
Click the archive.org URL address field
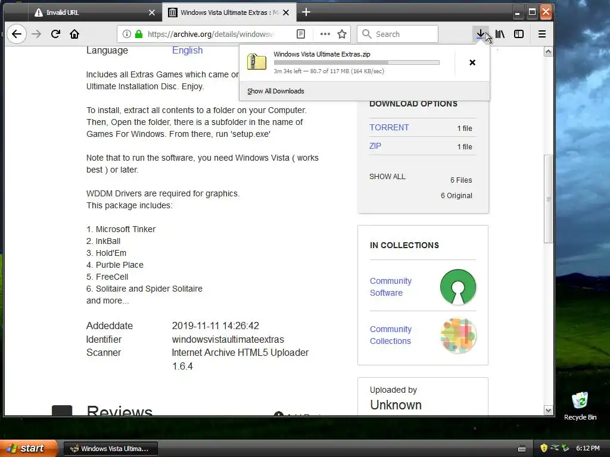click(210, 34)
